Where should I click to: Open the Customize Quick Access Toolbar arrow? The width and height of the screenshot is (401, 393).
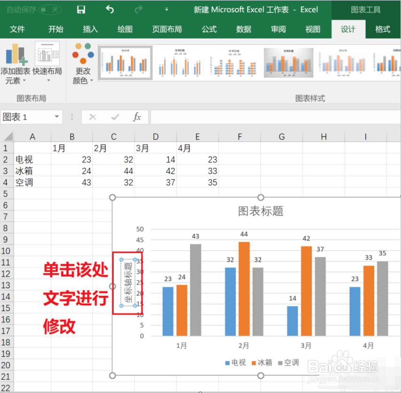pyautogui.click(x=167, y=10)
